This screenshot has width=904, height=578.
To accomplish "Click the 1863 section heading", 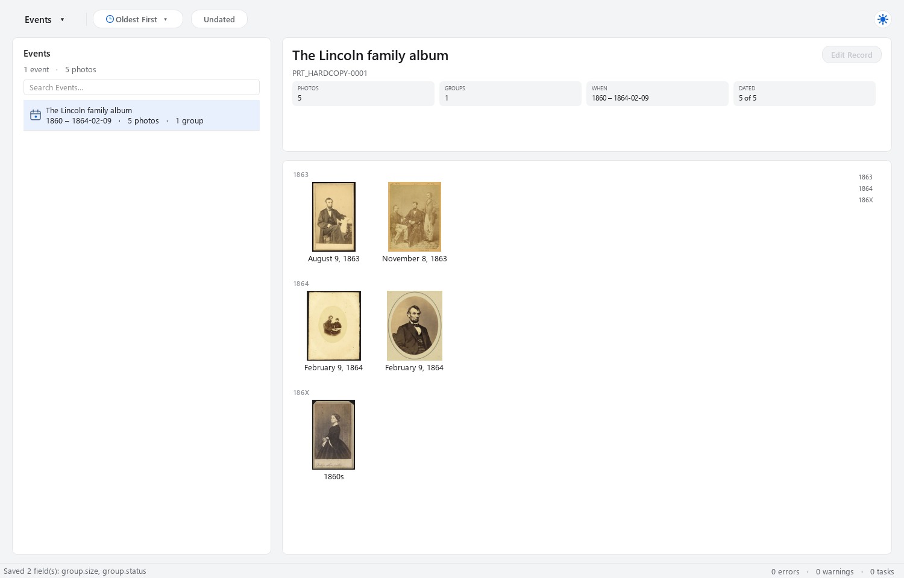I will pos(301,175).
